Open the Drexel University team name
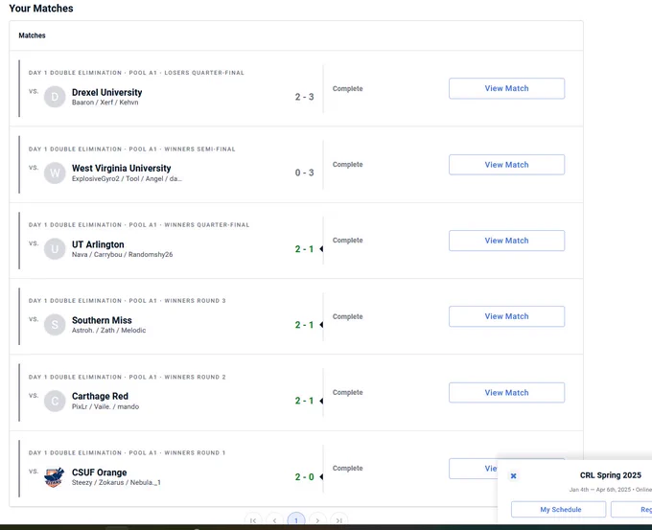 tap(106, 92)
